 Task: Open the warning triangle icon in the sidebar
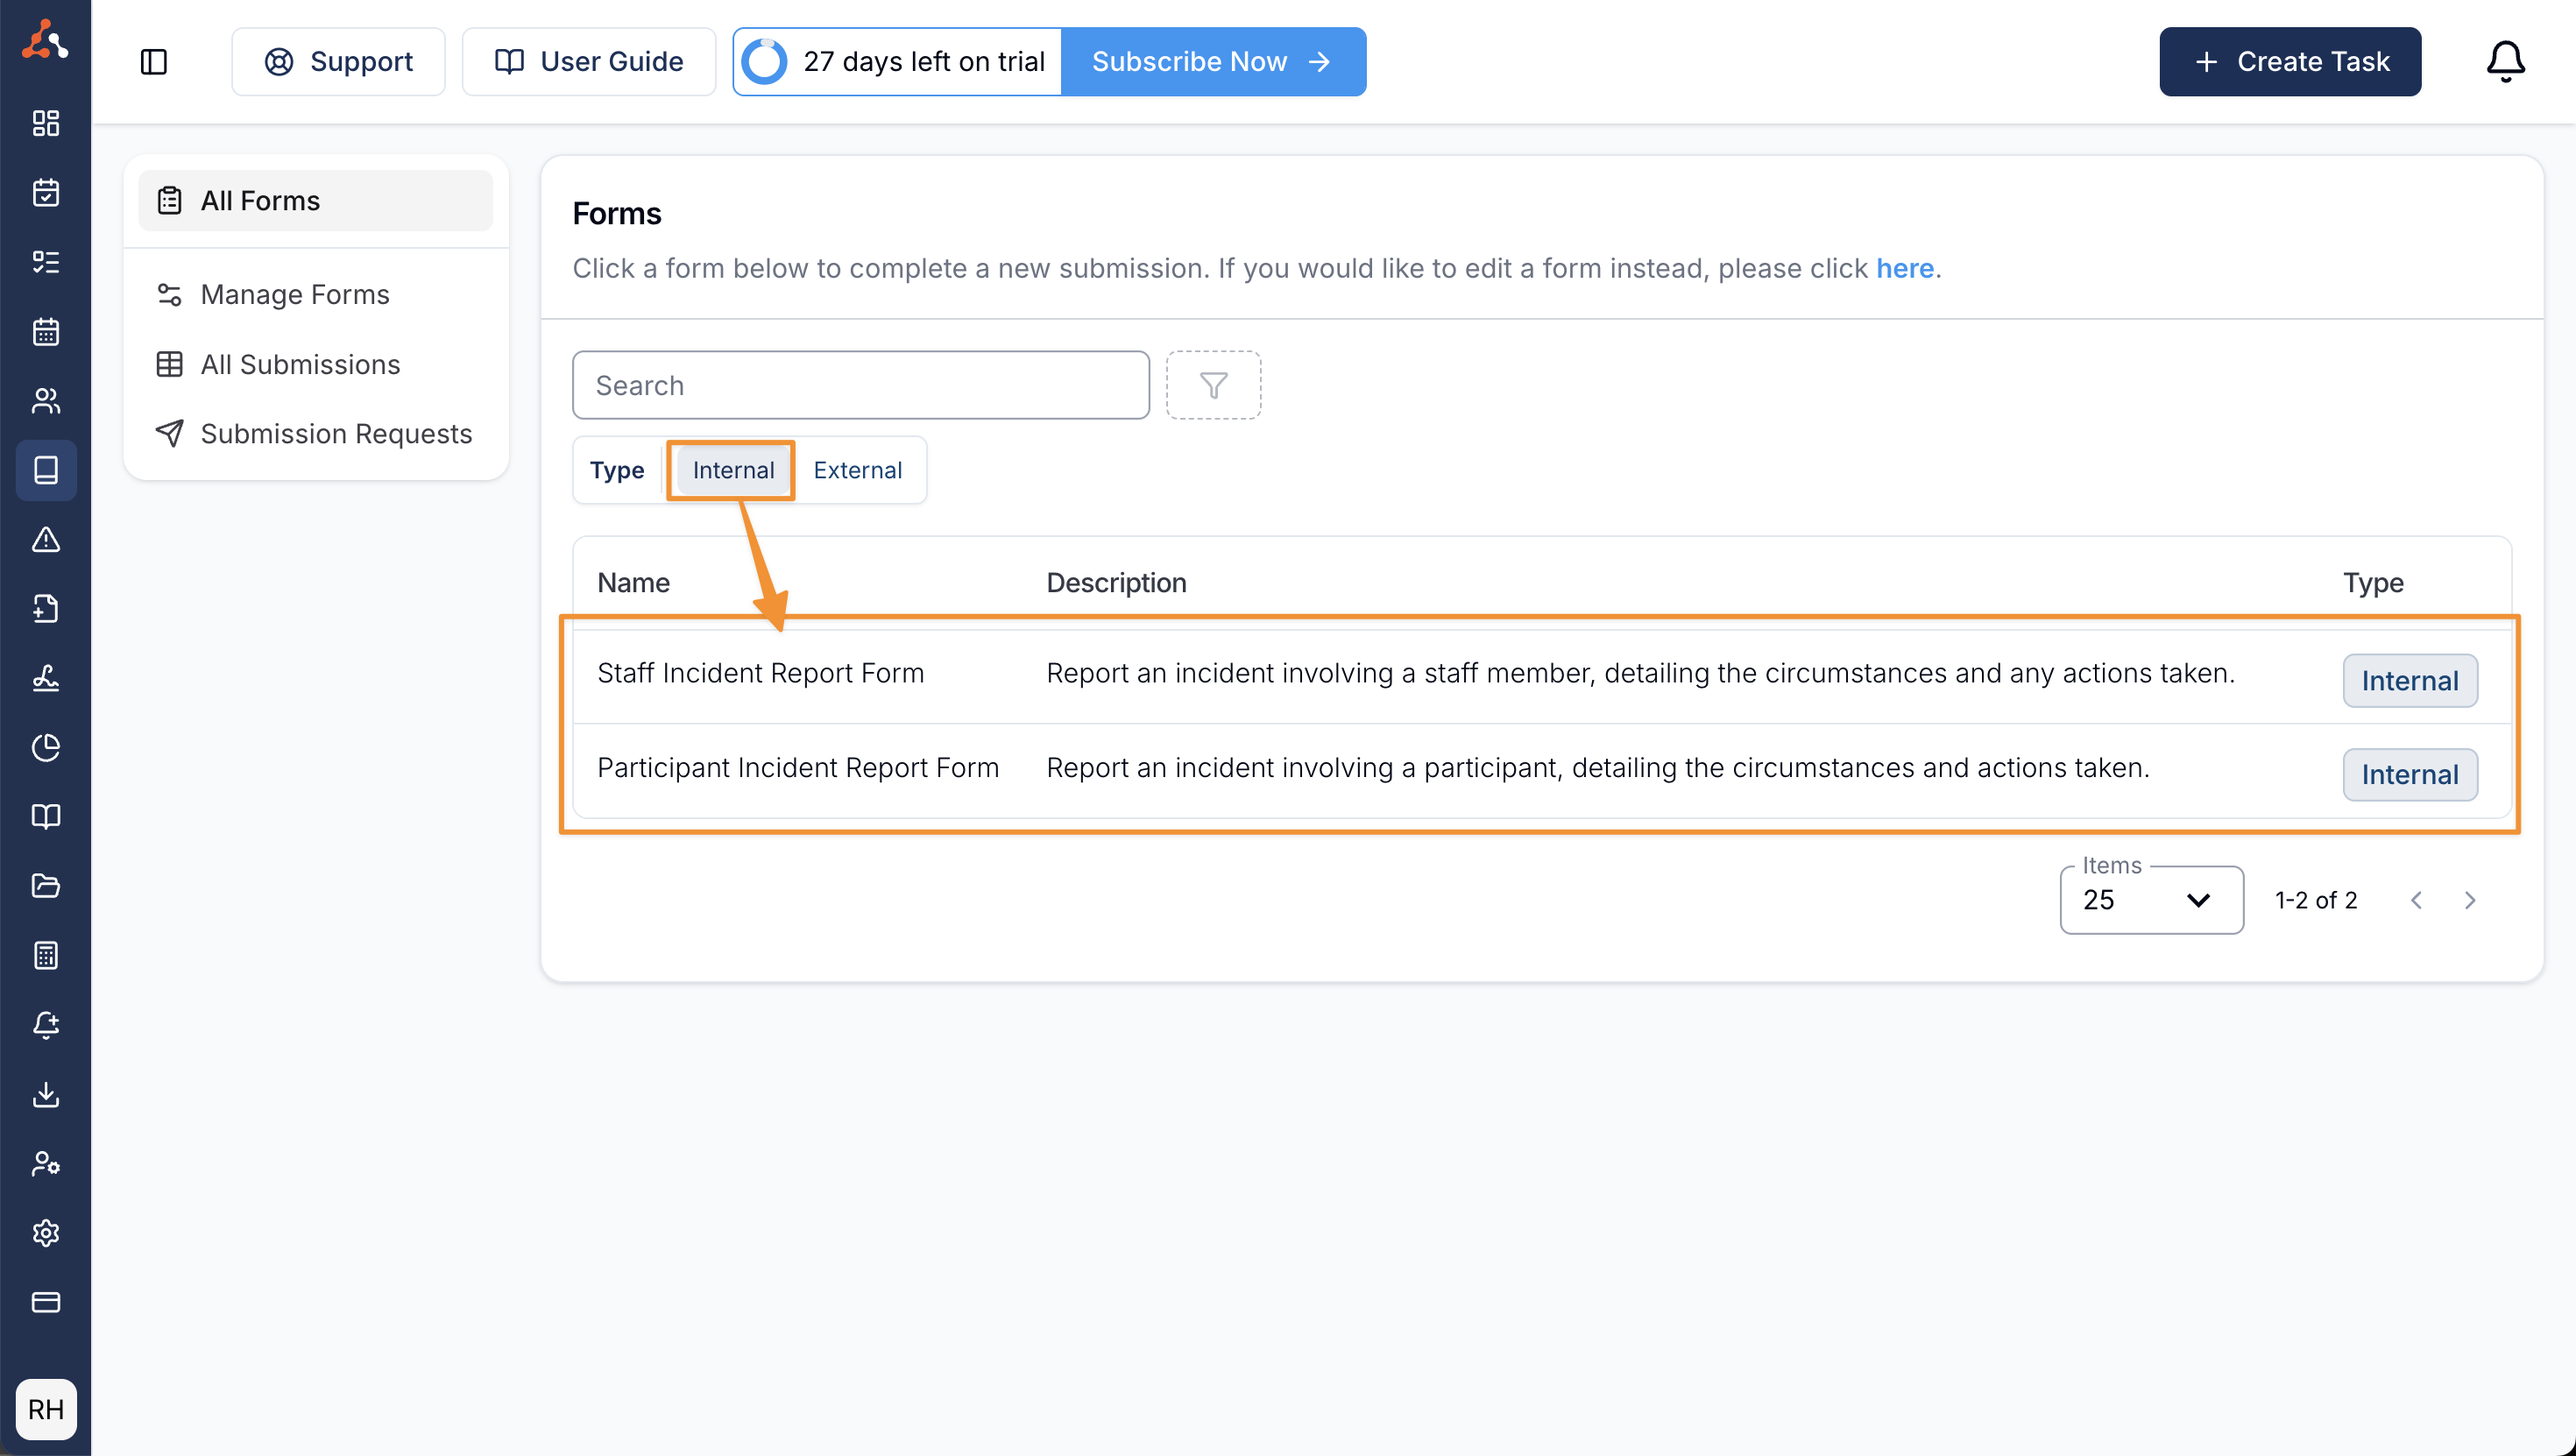(x=46, y=540)
